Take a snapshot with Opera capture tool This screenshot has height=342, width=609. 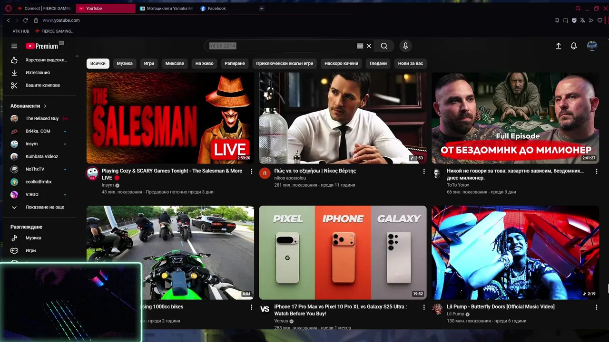tap(566, 20)
